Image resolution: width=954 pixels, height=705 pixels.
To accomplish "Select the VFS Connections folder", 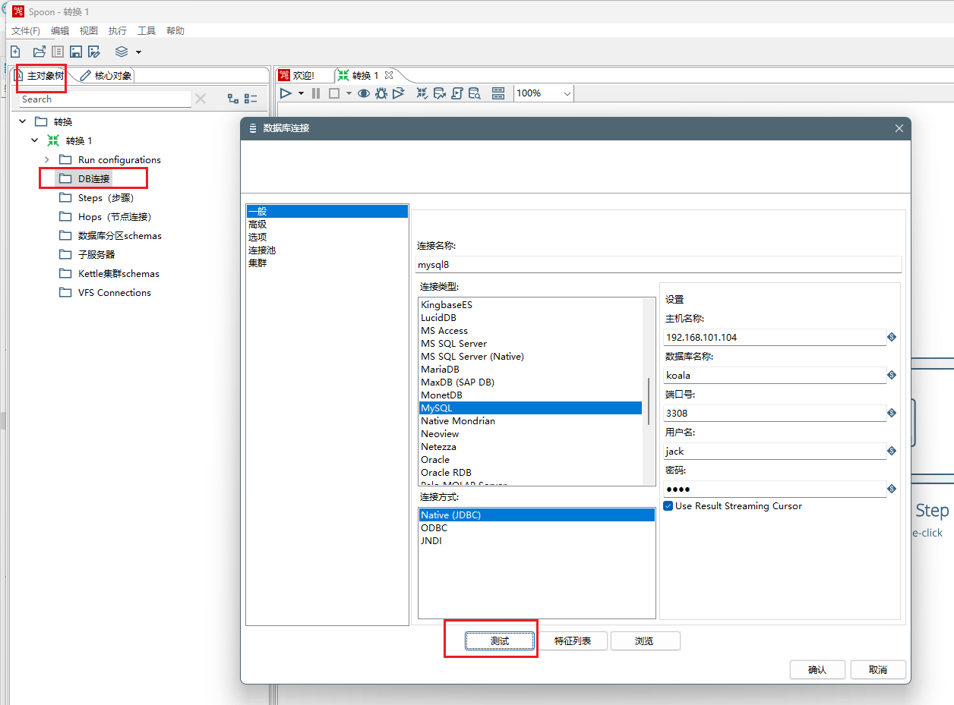I will pos(114,292).
